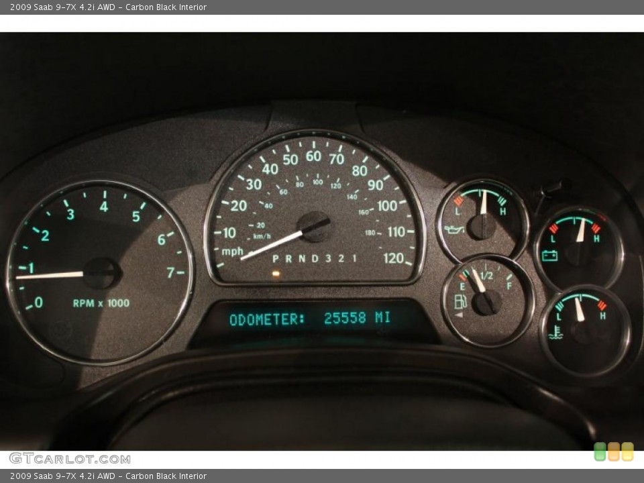Click the bottom 2009 Saab 9-7X caption
Screen dimensions: 644x483
coord(109,476)
